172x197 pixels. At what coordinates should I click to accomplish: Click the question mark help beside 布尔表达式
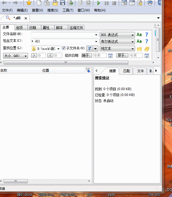coord(147,41)
